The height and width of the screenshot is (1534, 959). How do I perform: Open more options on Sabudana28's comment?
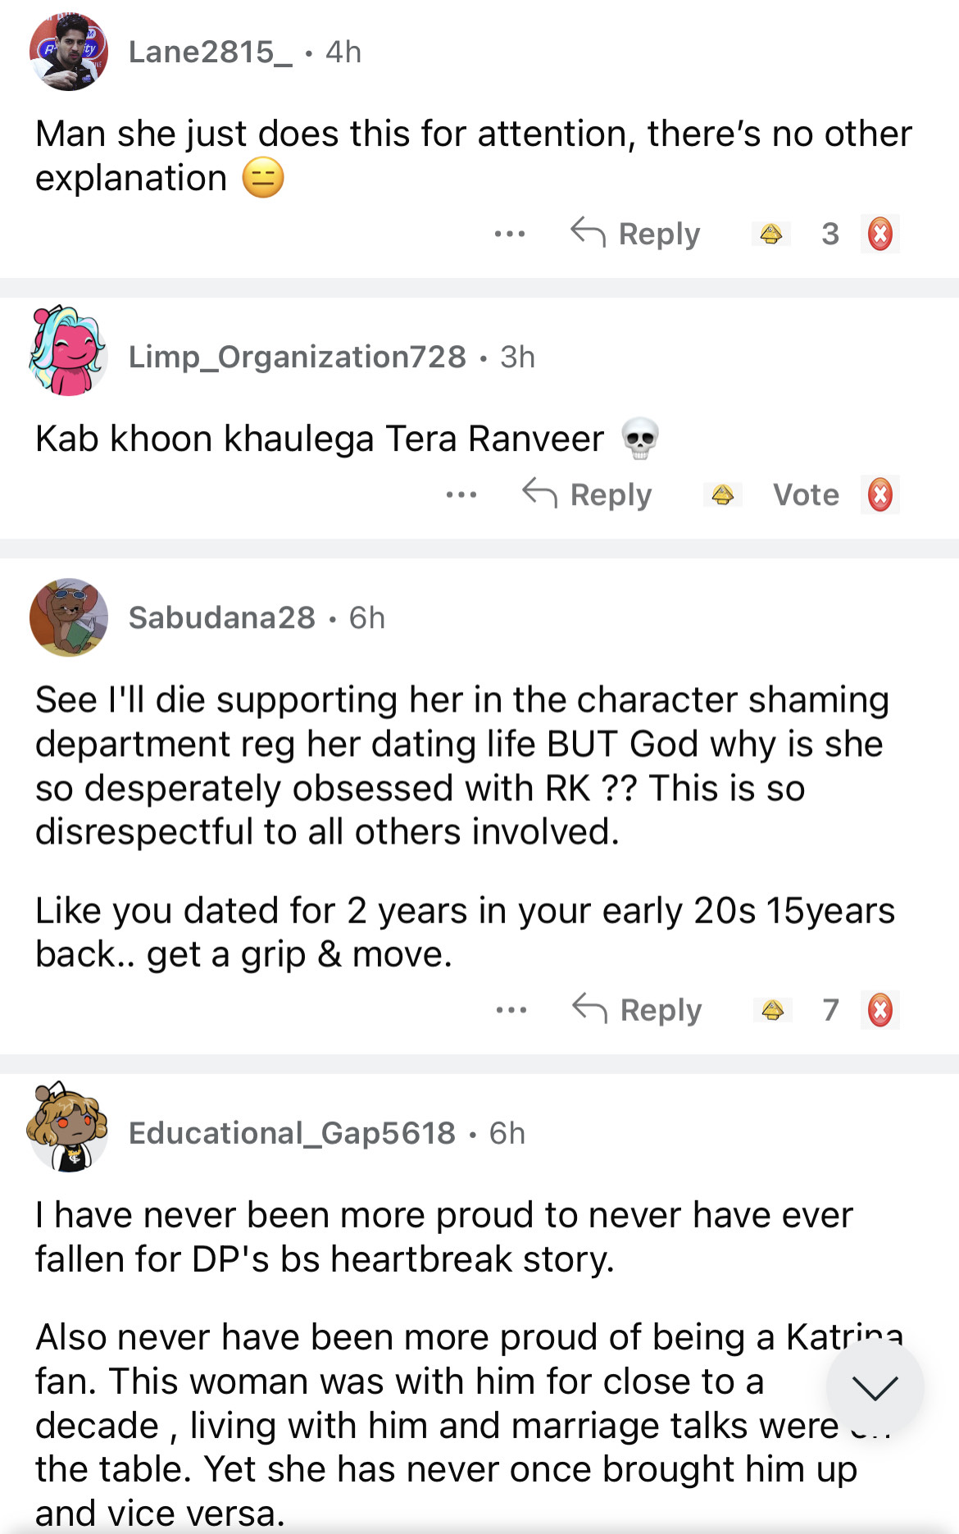[x=511, y=1010]
